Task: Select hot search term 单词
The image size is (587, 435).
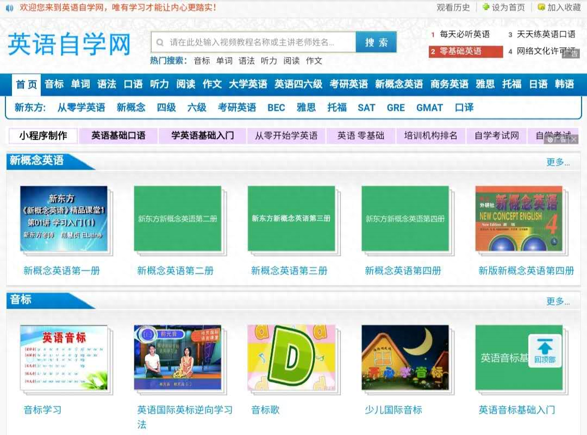Action: [x=224, y=61]
